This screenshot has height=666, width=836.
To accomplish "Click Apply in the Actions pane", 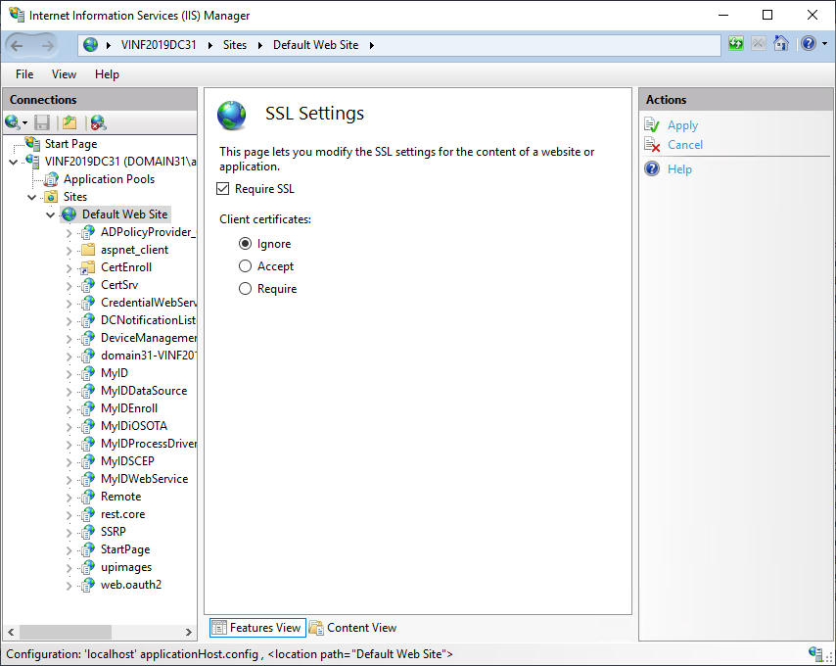I will pos(682,125).
